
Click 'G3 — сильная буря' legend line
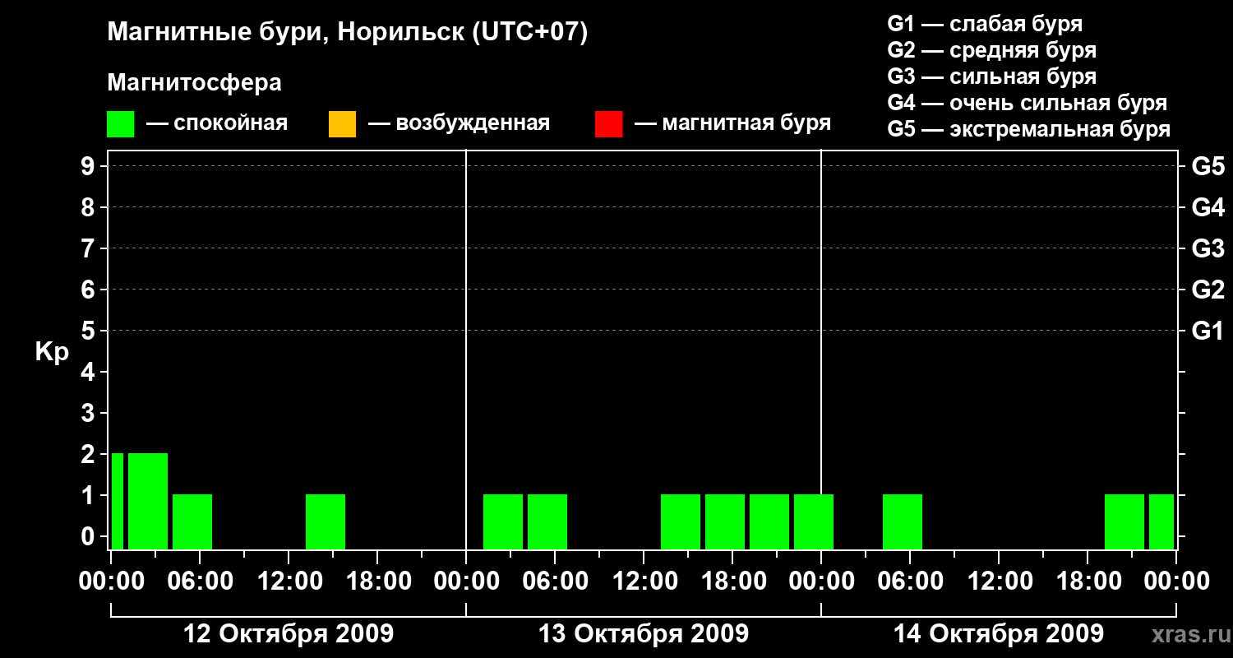pos(992,76)
